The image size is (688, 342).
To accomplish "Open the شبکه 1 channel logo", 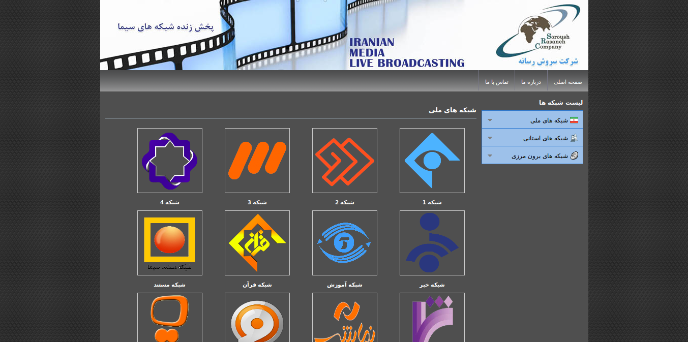I will point(432,161).
